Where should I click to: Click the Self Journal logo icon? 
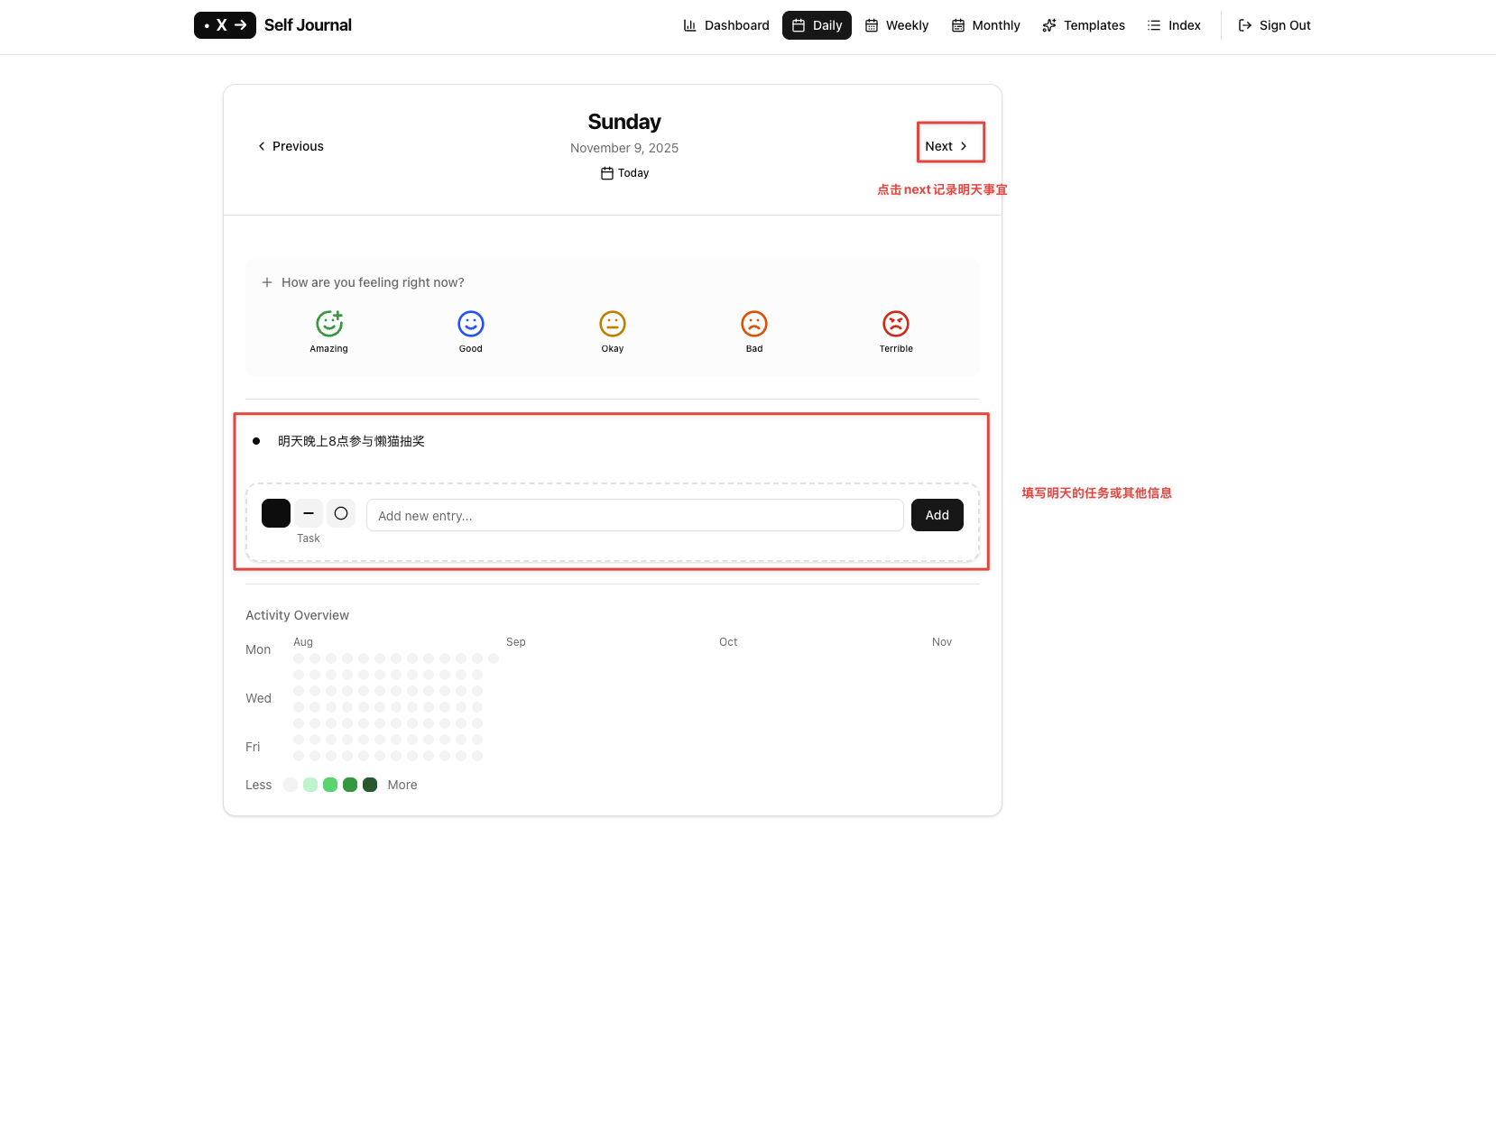[x=225, y=25]
